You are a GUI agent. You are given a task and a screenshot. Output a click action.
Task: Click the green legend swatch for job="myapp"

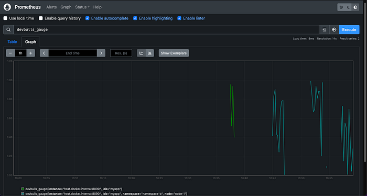point(23,189)
